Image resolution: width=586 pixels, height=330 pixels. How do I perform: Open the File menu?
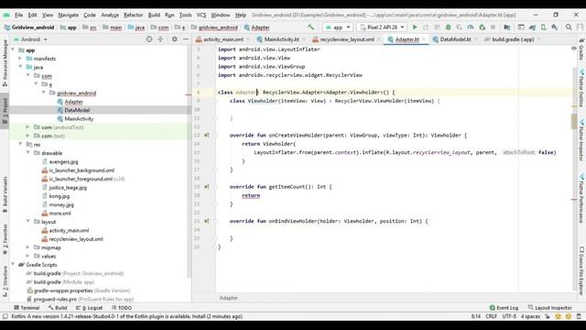click(x=18, y=15)
